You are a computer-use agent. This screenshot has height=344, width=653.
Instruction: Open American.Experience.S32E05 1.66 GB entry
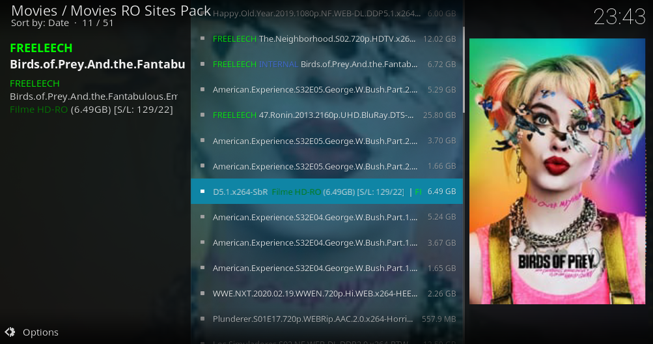point(327,166)
